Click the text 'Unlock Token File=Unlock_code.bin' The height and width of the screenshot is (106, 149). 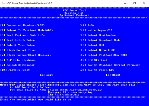pyautogui.click(x=75, y=90)
